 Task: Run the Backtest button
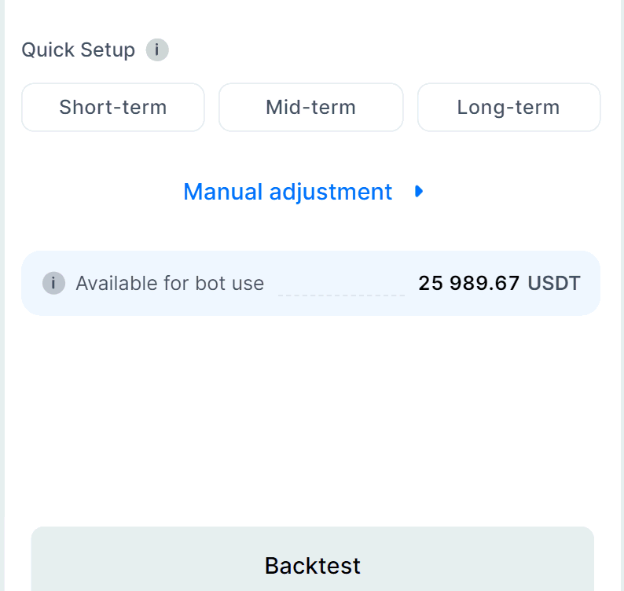click(x=312, y=565)
